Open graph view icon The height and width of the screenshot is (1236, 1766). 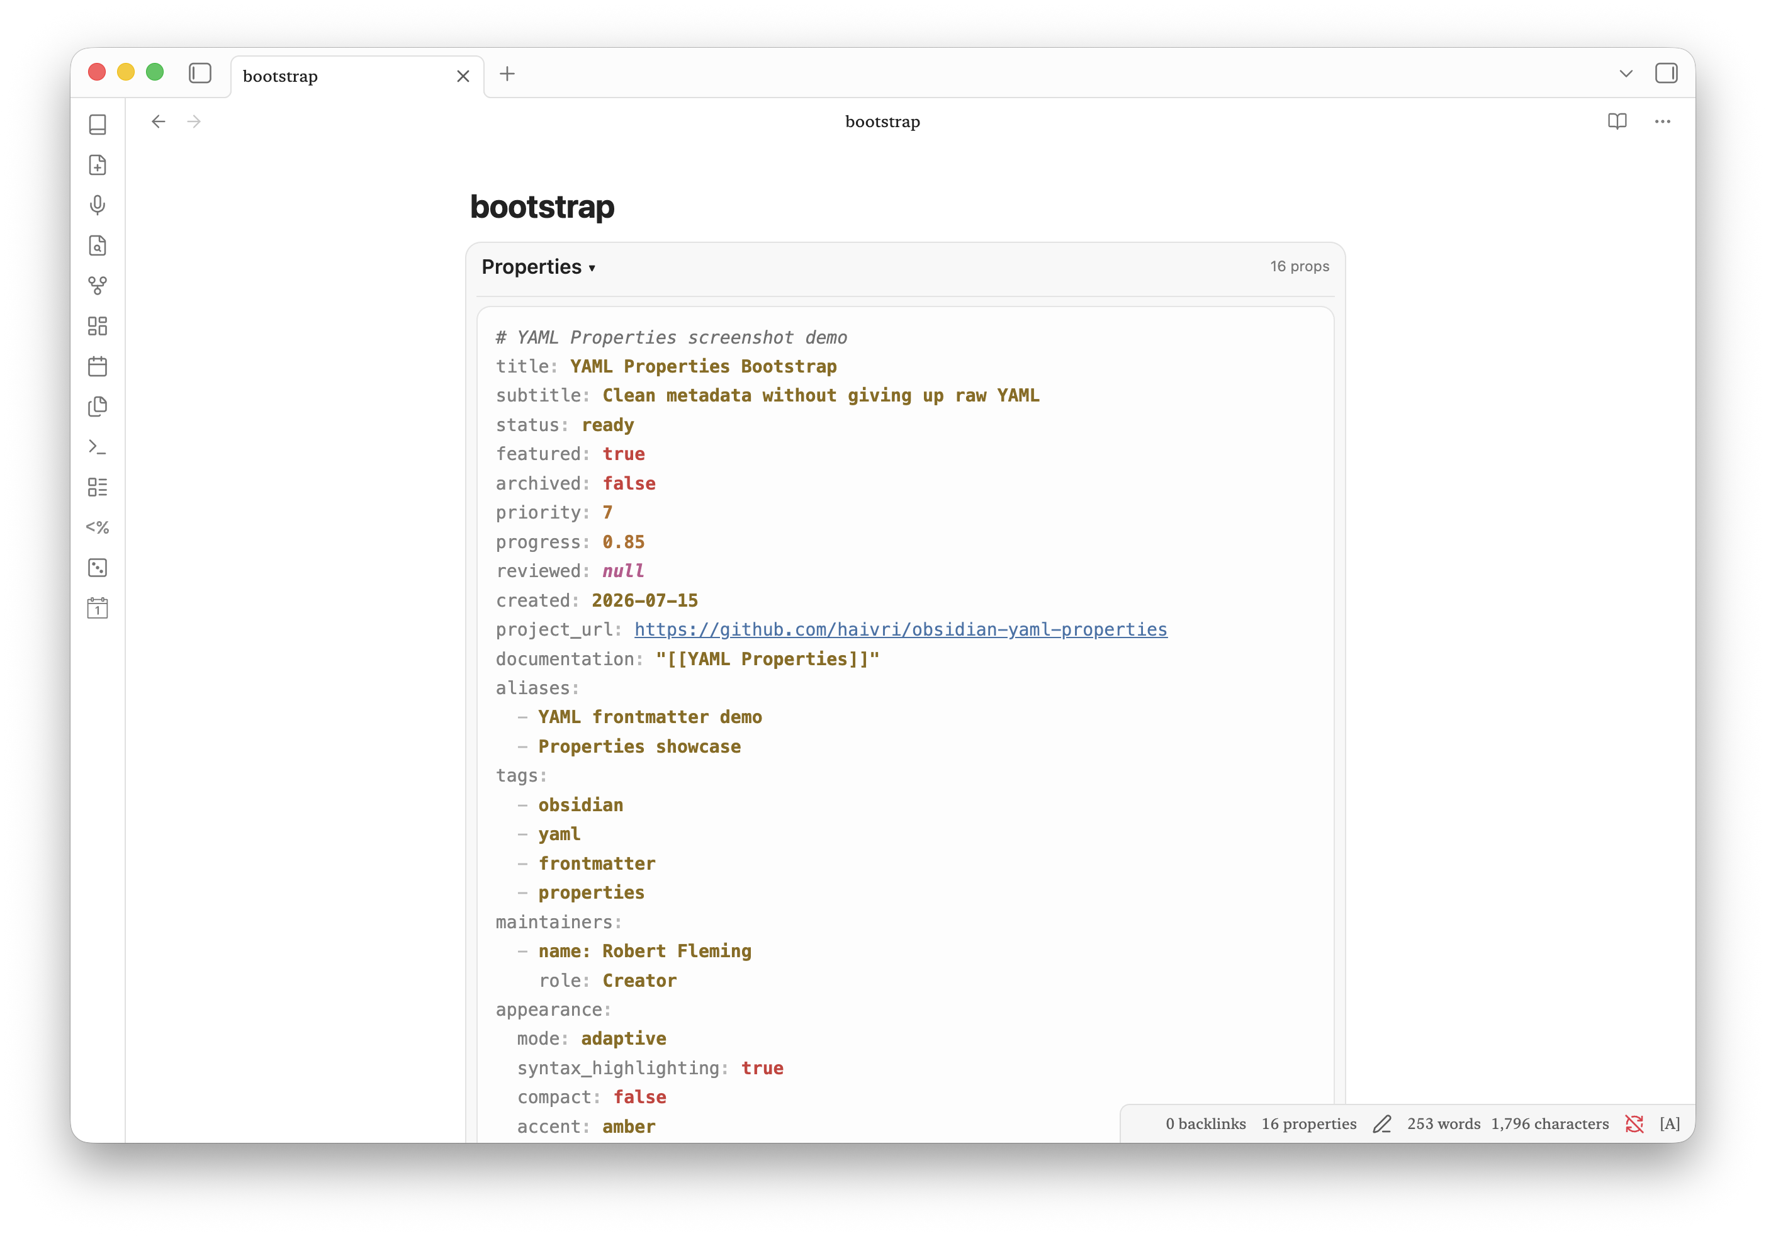(98, 285)
